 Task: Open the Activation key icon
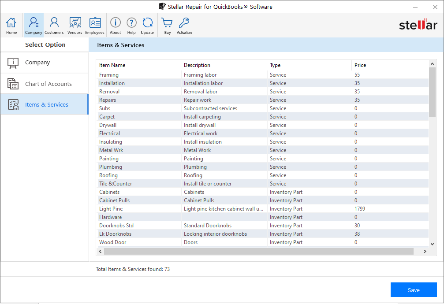(184, 22)
